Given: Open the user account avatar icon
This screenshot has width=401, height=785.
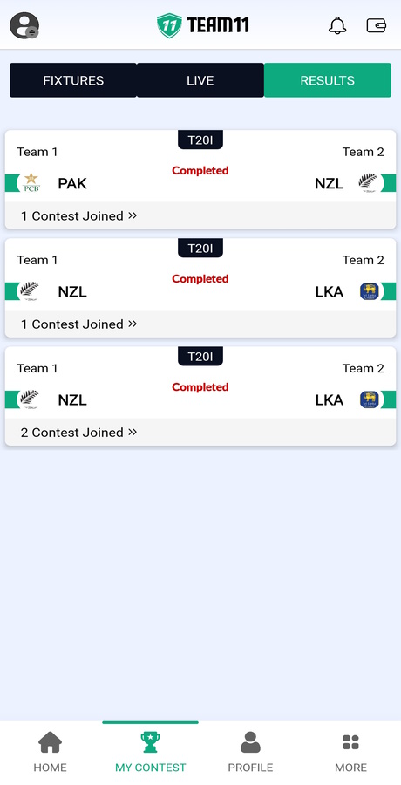Looking at the screenshot, I should click(x=24, y=25).
